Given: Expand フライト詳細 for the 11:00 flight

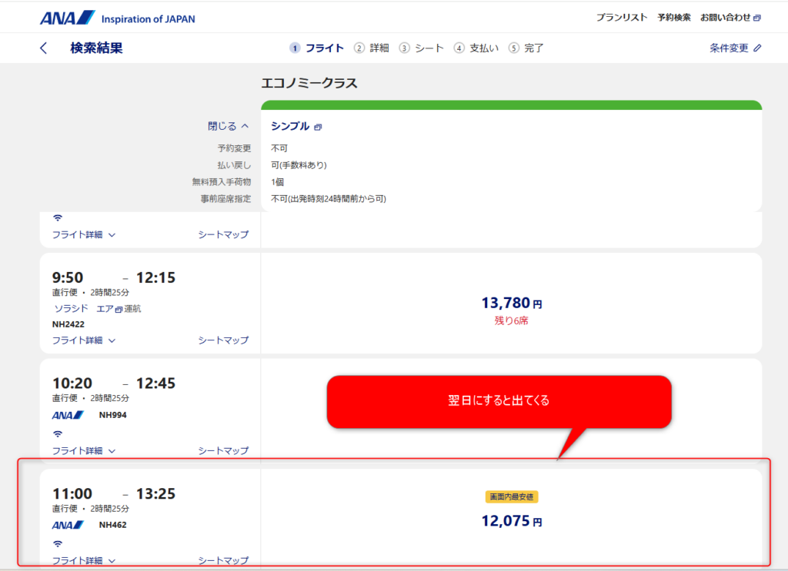Looking at the screenshot, I should [83, 560].
